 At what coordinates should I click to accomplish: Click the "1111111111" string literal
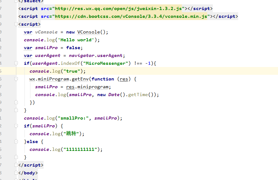80,149
